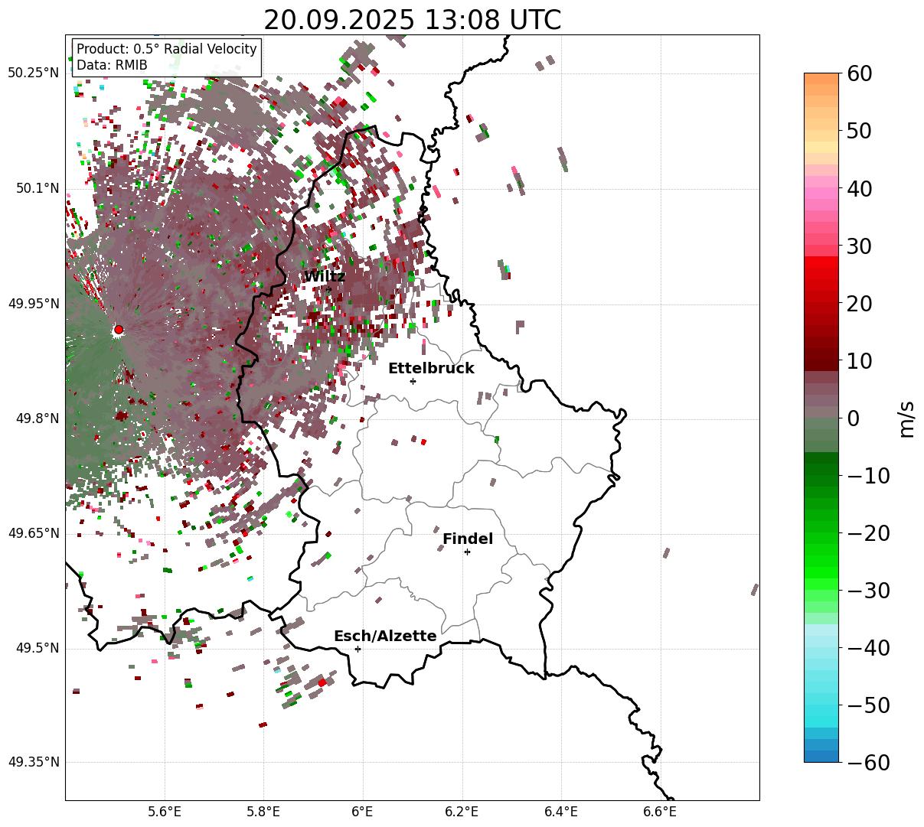Click the Ettelbruck cross marker
Viewport: 924px width, 827px height.
(413, 381)
